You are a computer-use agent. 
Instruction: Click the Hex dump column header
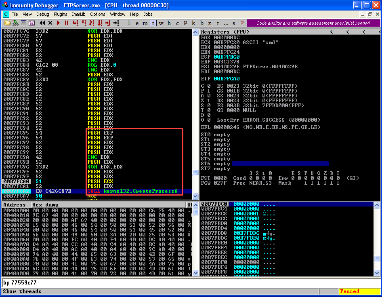pyautogui.click(x=108, y=205)
